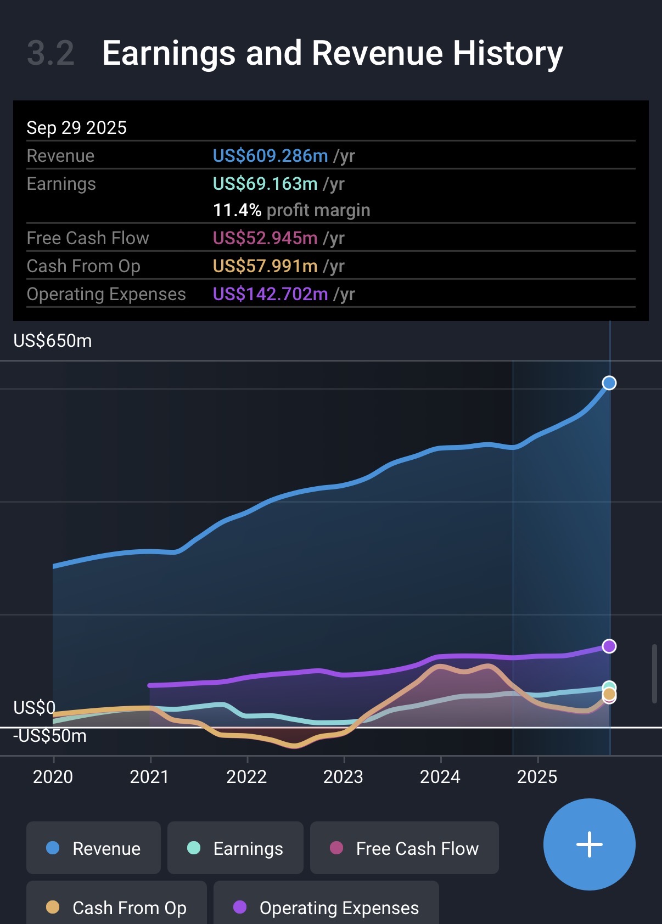Hide the Operating Expenses series
Viewport: 662px width, 924px height.
tap(326, 907)
